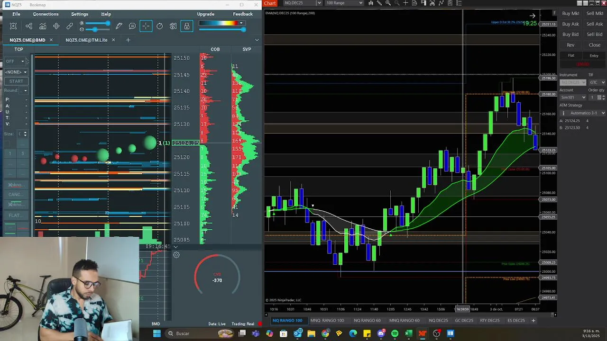Open Bookmap Connections menu

[x=46, y=14]
